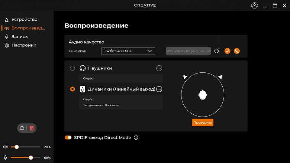Viewport: 290px width, 163px height.
Task: Select the Наушники radio button
Action: pyautogui.click(x=72, y=68)
